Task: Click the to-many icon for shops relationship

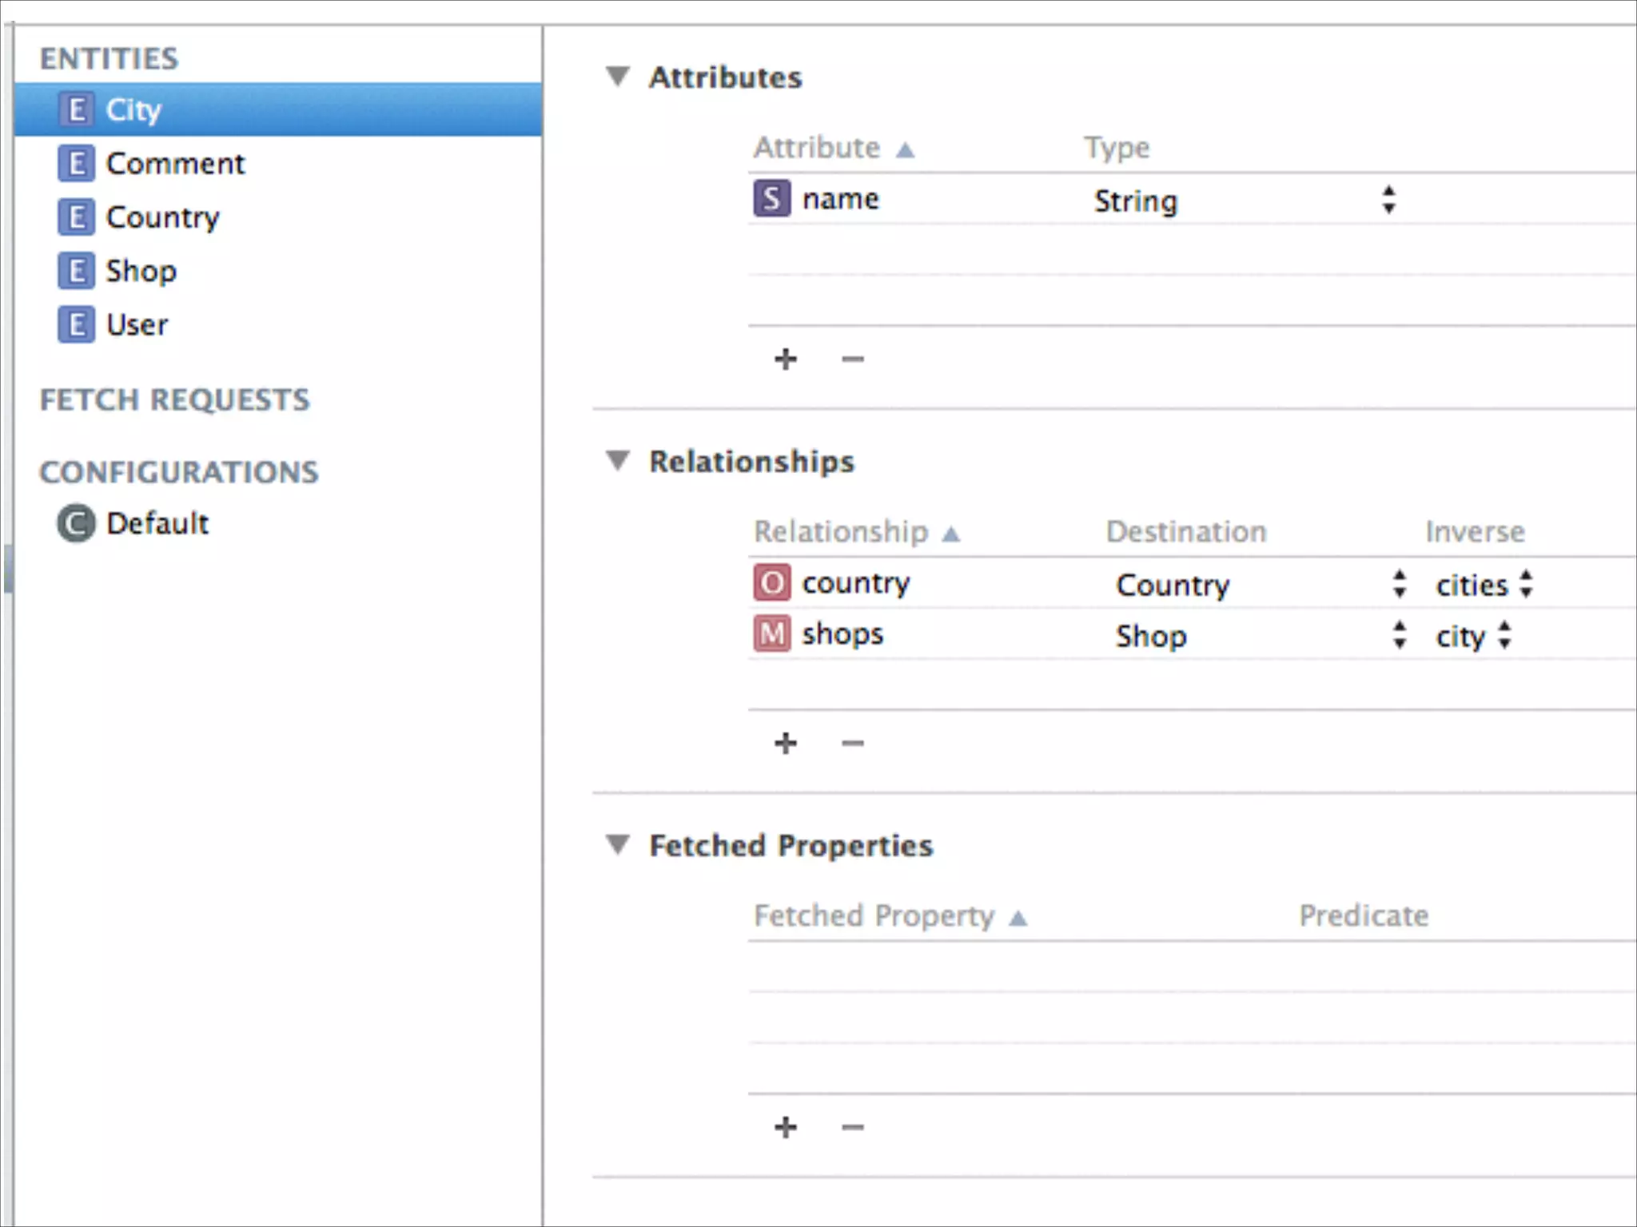Action: point(771,634)
